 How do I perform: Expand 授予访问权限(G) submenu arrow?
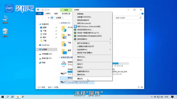[110, 43]
